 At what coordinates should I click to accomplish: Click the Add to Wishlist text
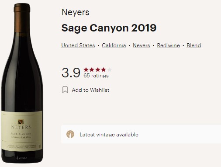[x=90, y=90]
